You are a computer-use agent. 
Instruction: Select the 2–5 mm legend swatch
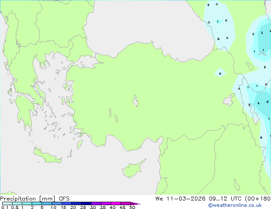[x=37, y=203]
